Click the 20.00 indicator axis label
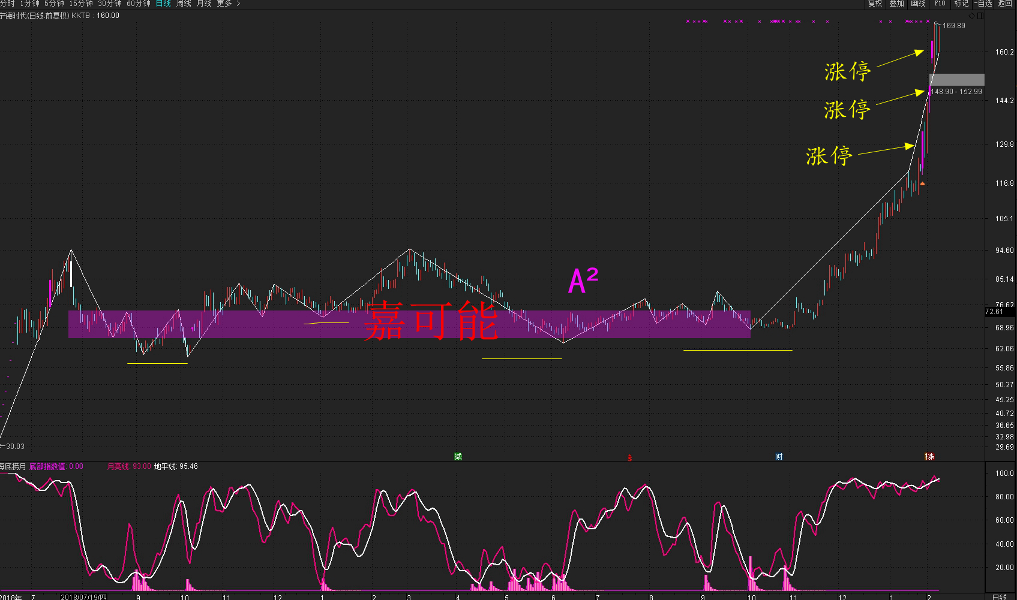The image size is (1017, 600). [1004, 568]
